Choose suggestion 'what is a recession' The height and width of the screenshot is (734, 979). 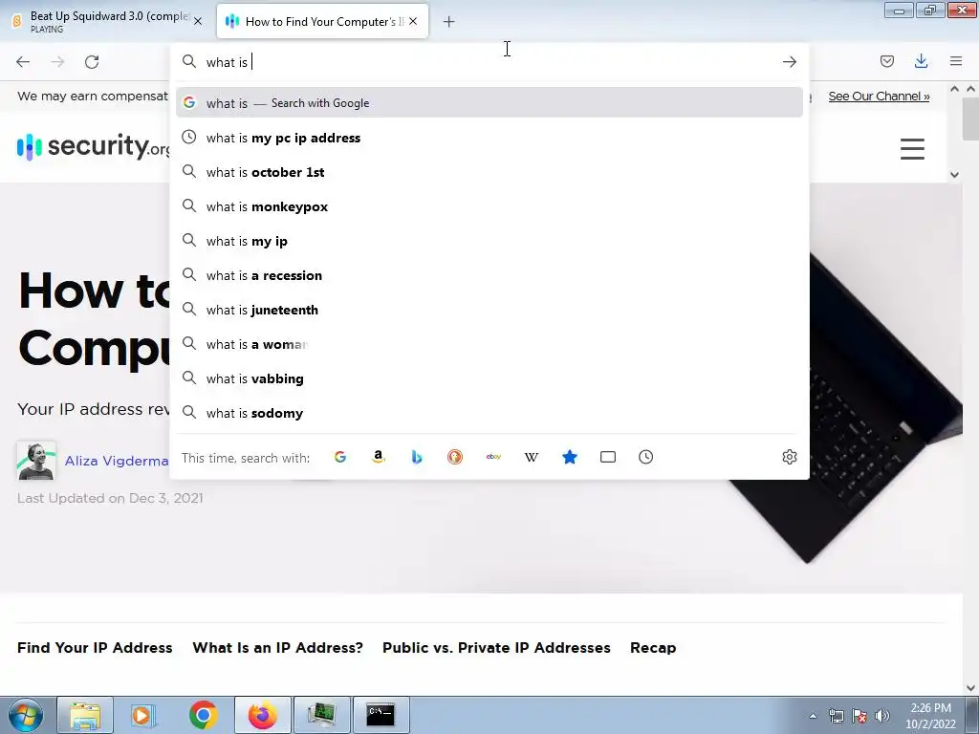(x=489, y=275)
